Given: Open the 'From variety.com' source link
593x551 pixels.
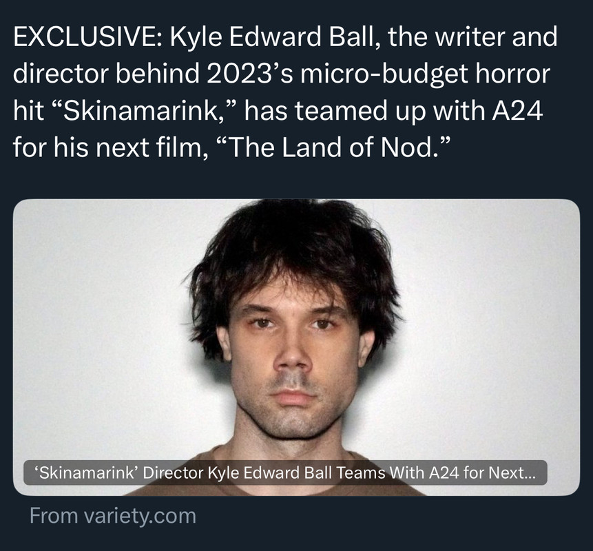Looking at the screenshot, I should pyautogui.click(x=113, y=516).
